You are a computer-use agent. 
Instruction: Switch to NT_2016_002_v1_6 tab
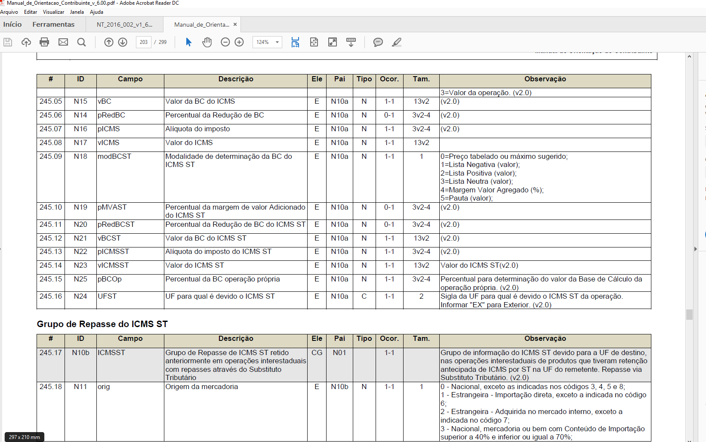point(124,25)
